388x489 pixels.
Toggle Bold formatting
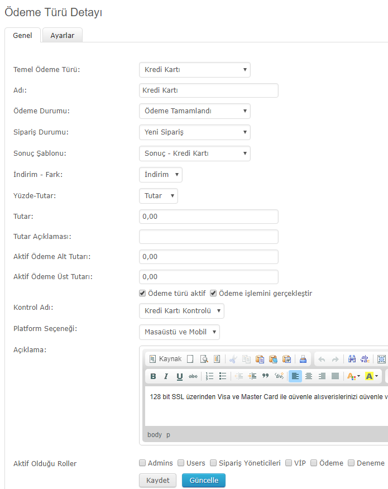[153, 376]
